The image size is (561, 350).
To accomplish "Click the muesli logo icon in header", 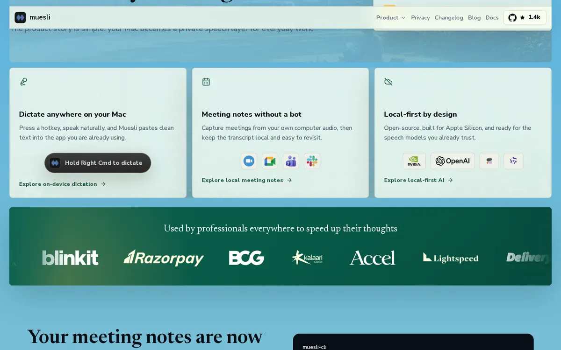I will 20,17.
